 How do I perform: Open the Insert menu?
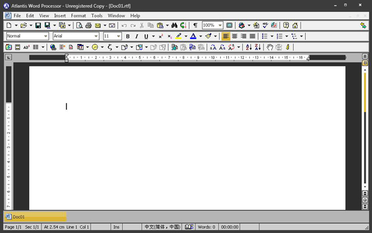[x=60, y=16]
